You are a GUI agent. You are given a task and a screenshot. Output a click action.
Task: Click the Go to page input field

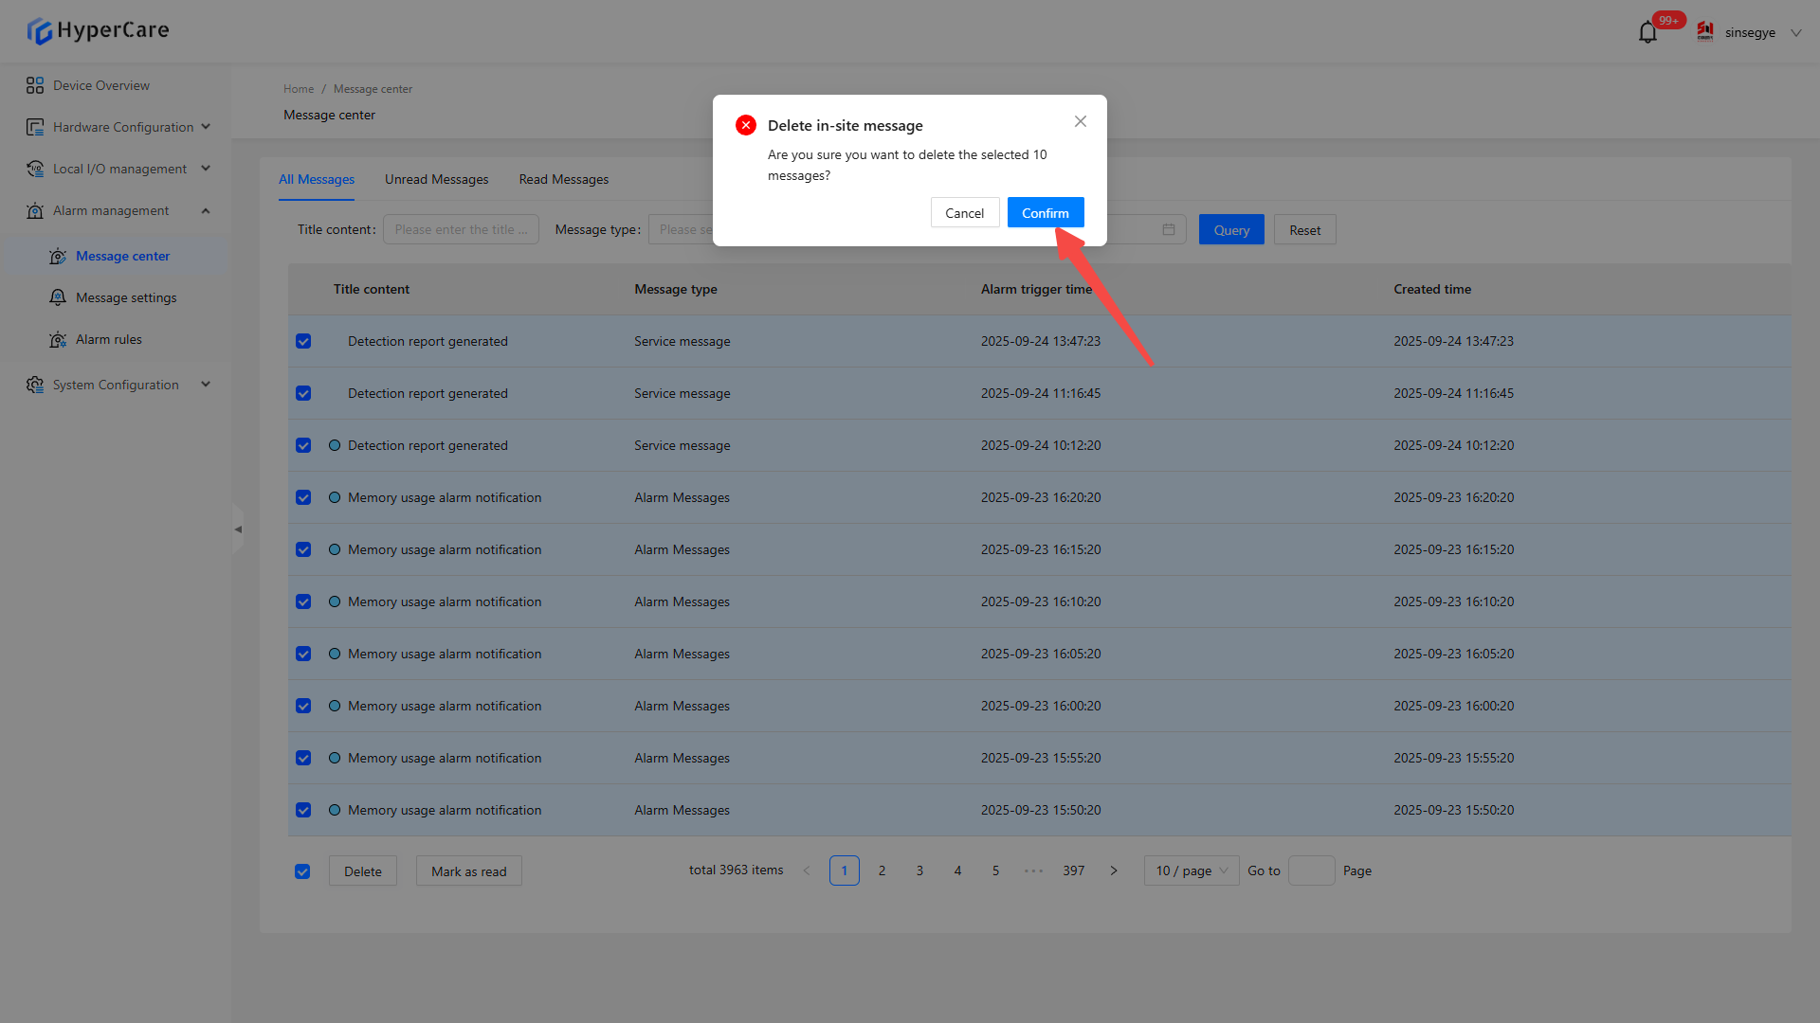pos(1311,870)
